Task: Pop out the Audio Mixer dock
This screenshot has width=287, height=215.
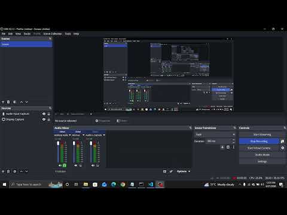Action: [190, 128]
